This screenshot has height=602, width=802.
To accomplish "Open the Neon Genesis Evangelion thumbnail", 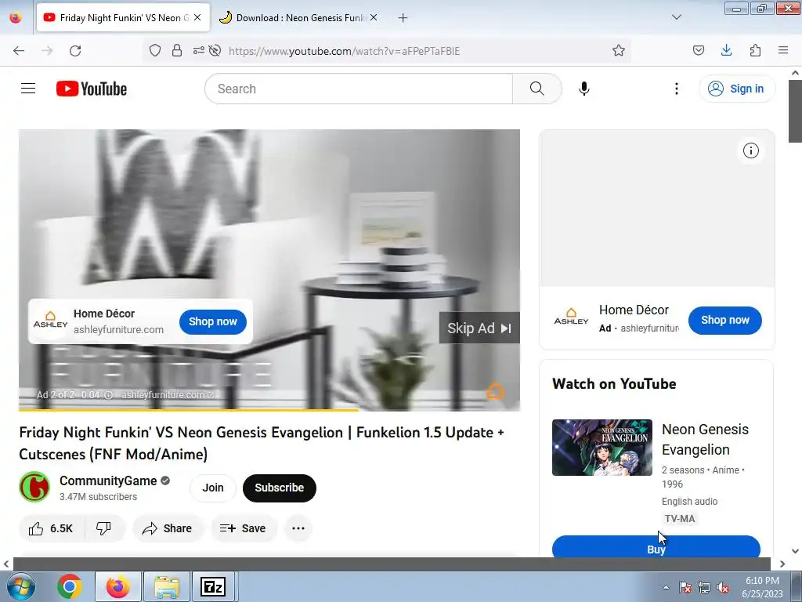I will pos(602,448).
